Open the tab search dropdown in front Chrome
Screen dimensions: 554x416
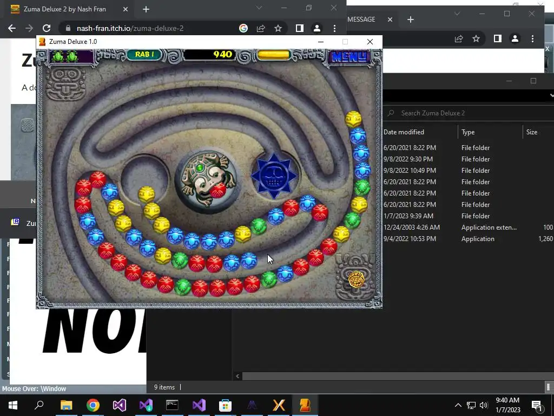(259, 8)
